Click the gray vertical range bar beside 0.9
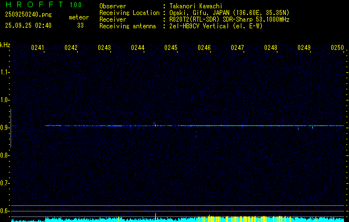This screenshot has width=349, height=222. click(11, 128)
